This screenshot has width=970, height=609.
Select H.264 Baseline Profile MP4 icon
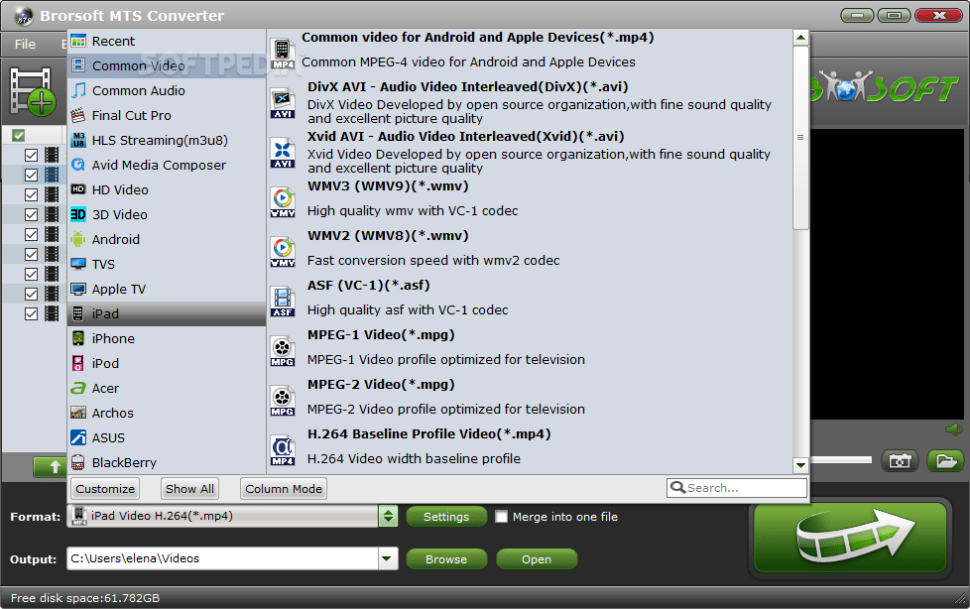point(282,449)
